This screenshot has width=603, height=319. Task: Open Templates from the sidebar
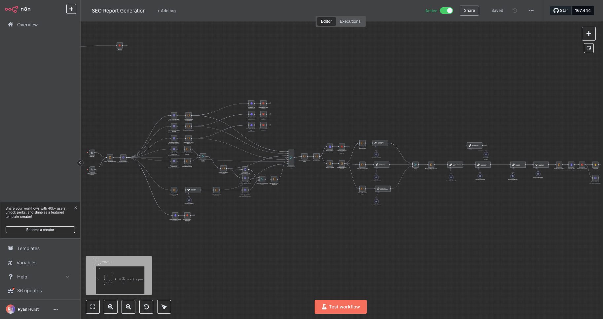(28, 248)
